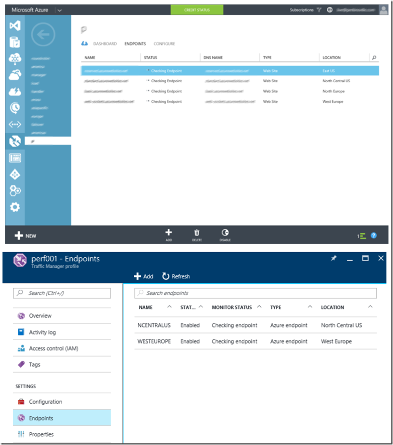The width and height of the screenshot is (393, 445).
Task: Go back with the circular arrow button
Action: [x=43, y=35]
